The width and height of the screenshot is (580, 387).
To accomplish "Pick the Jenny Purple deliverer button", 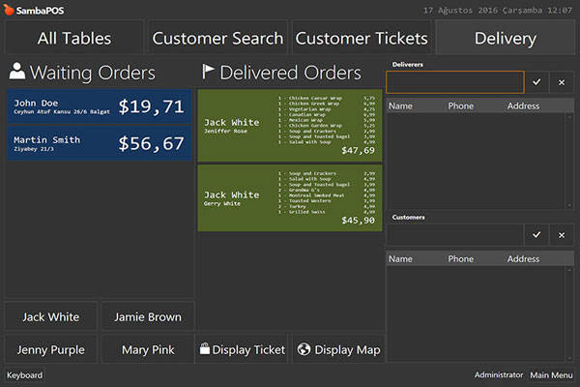I will coord(51,349).
